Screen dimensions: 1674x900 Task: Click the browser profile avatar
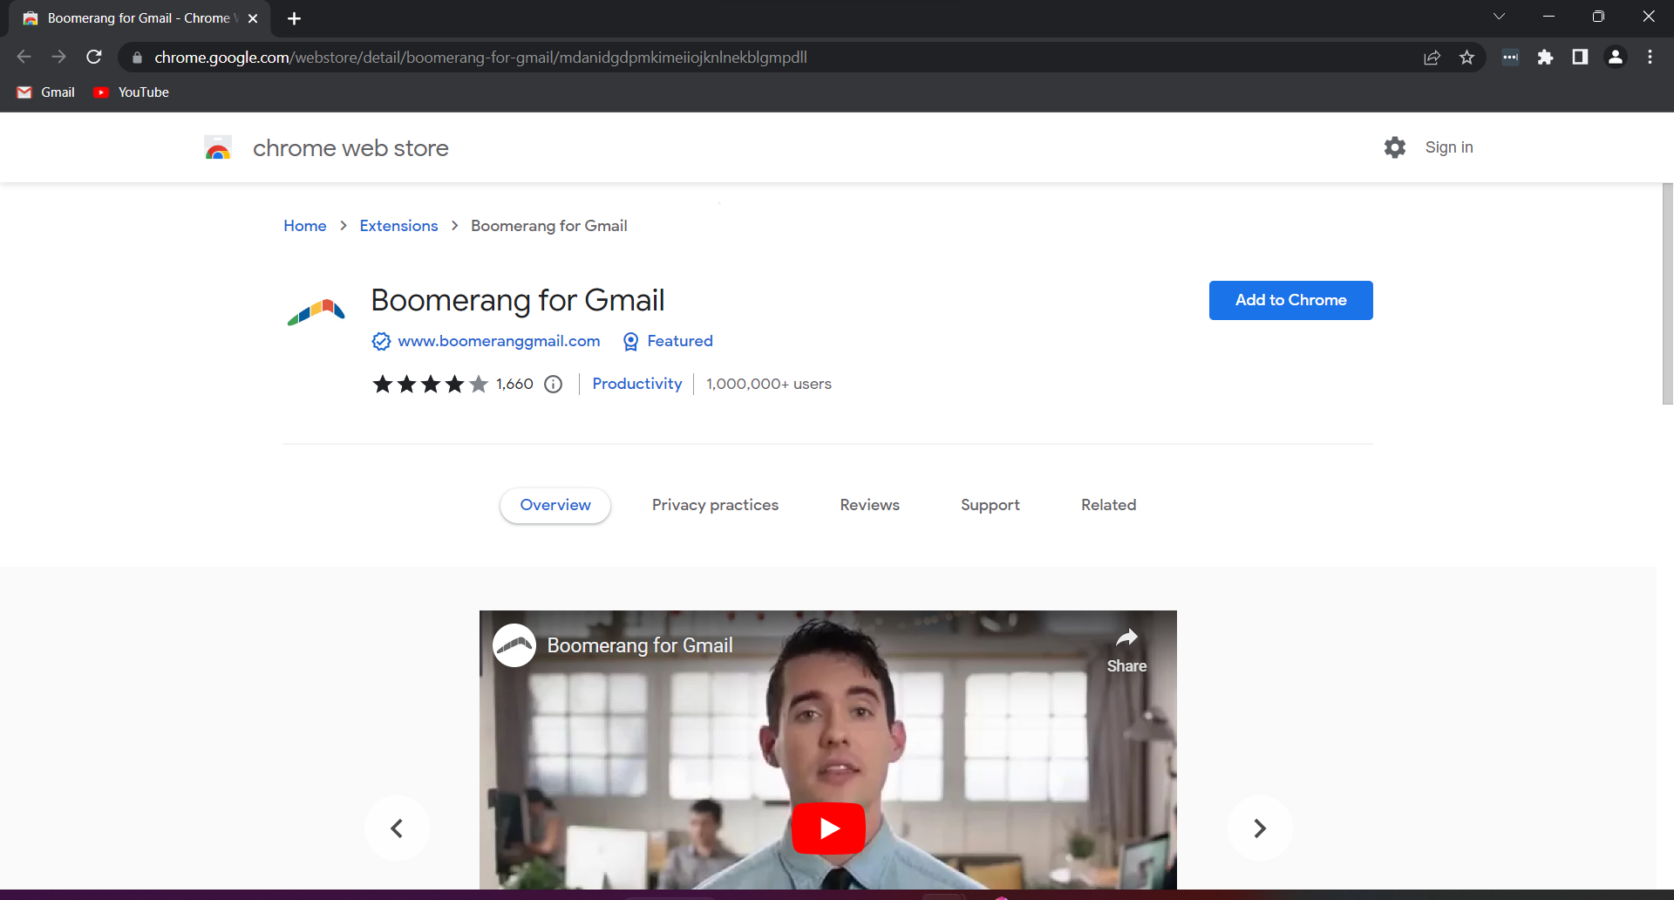coord(1615,57)
